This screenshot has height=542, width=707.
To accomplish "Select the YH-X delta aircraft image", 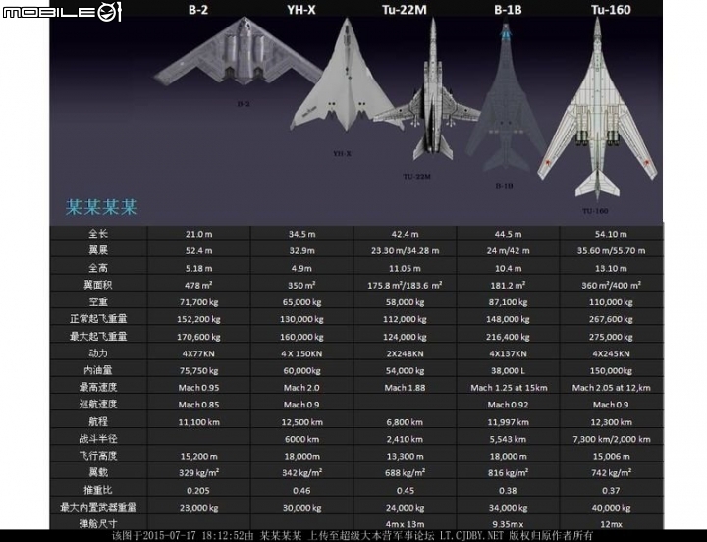I will tap(346, 76).
